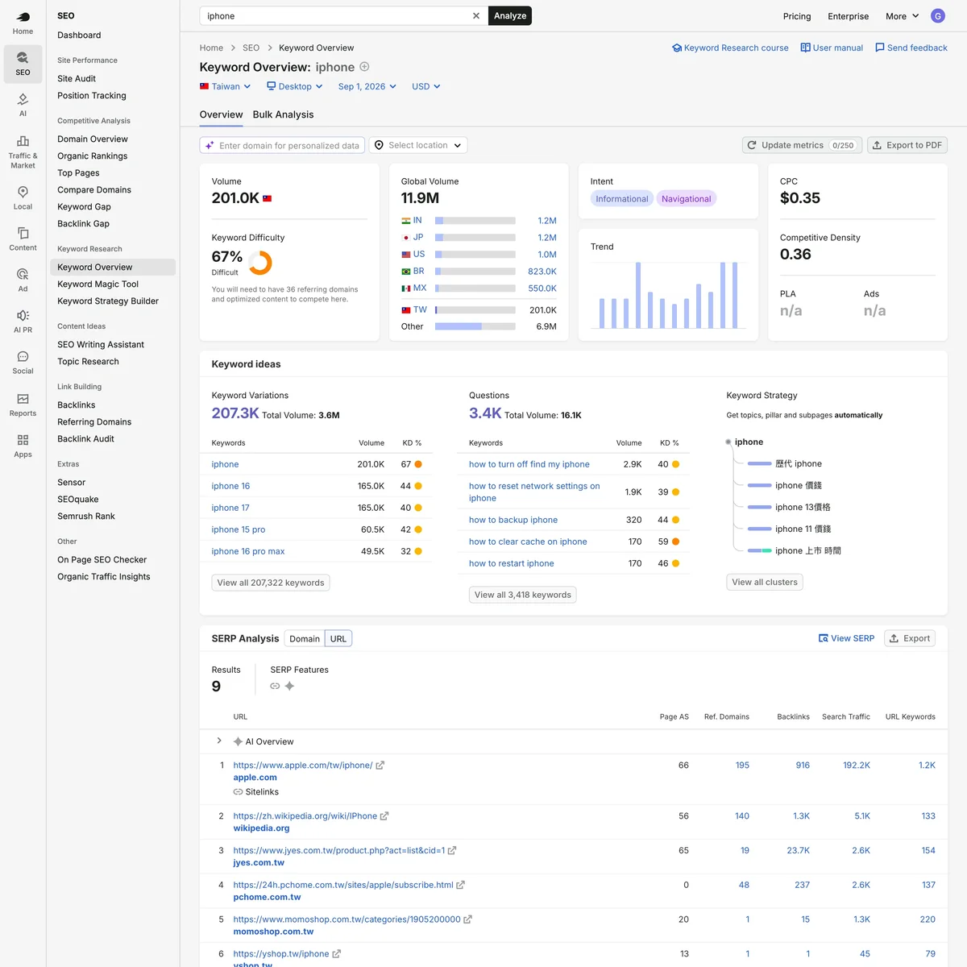This screenshot has height=967, width=967.
Task: Click View all 207,322 keywords button
Action: click(271, 583)
